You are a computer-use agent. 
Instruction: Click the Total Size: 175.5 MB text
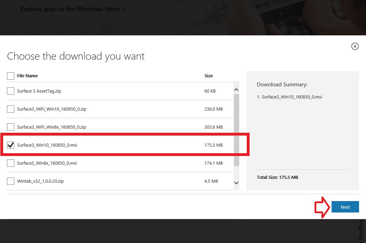[277, 177]
